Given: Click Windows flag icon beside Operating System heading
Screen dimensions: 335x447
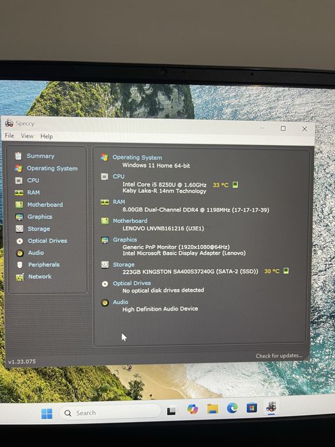Looking at the screenshot, I should tap(104, 157).
